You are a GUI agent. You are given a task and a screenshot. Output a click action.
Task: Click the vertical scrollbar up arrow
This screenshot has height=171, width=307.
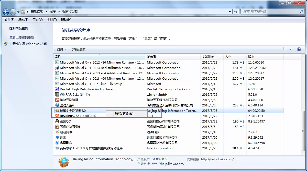tap(303, 56)
